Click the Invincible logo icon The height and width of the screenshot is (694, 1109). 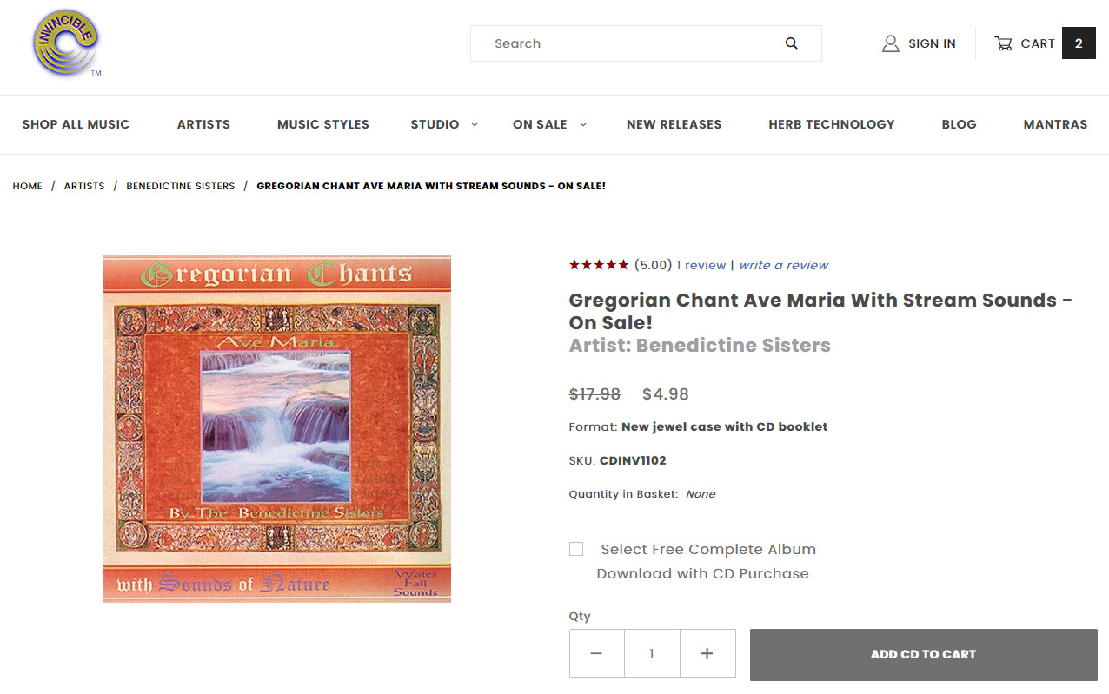coord(66,43)
